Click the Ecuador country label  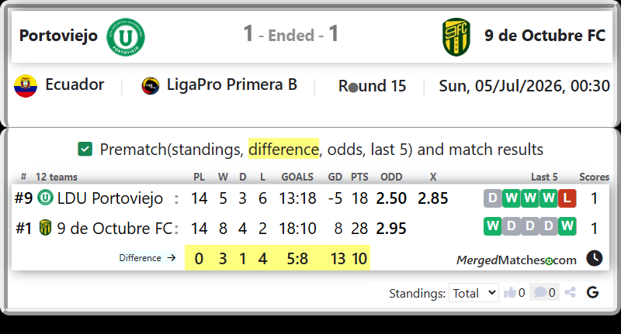click(x=75, y=84)
